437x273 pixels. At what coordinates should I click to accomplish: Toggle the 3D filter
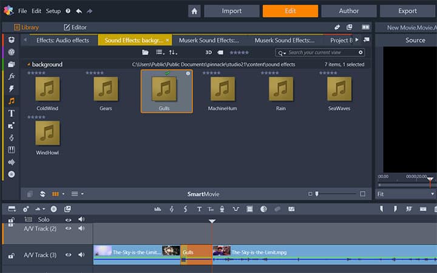[x=208, y=52]
